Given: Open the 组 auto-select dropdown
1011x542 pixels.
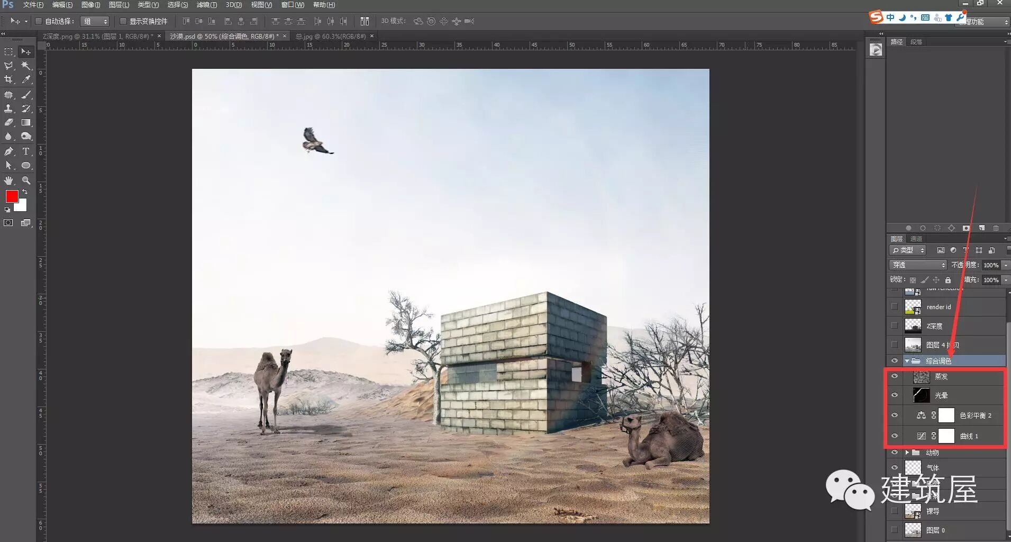Looking at the screenshot, I should coord(95,21).
